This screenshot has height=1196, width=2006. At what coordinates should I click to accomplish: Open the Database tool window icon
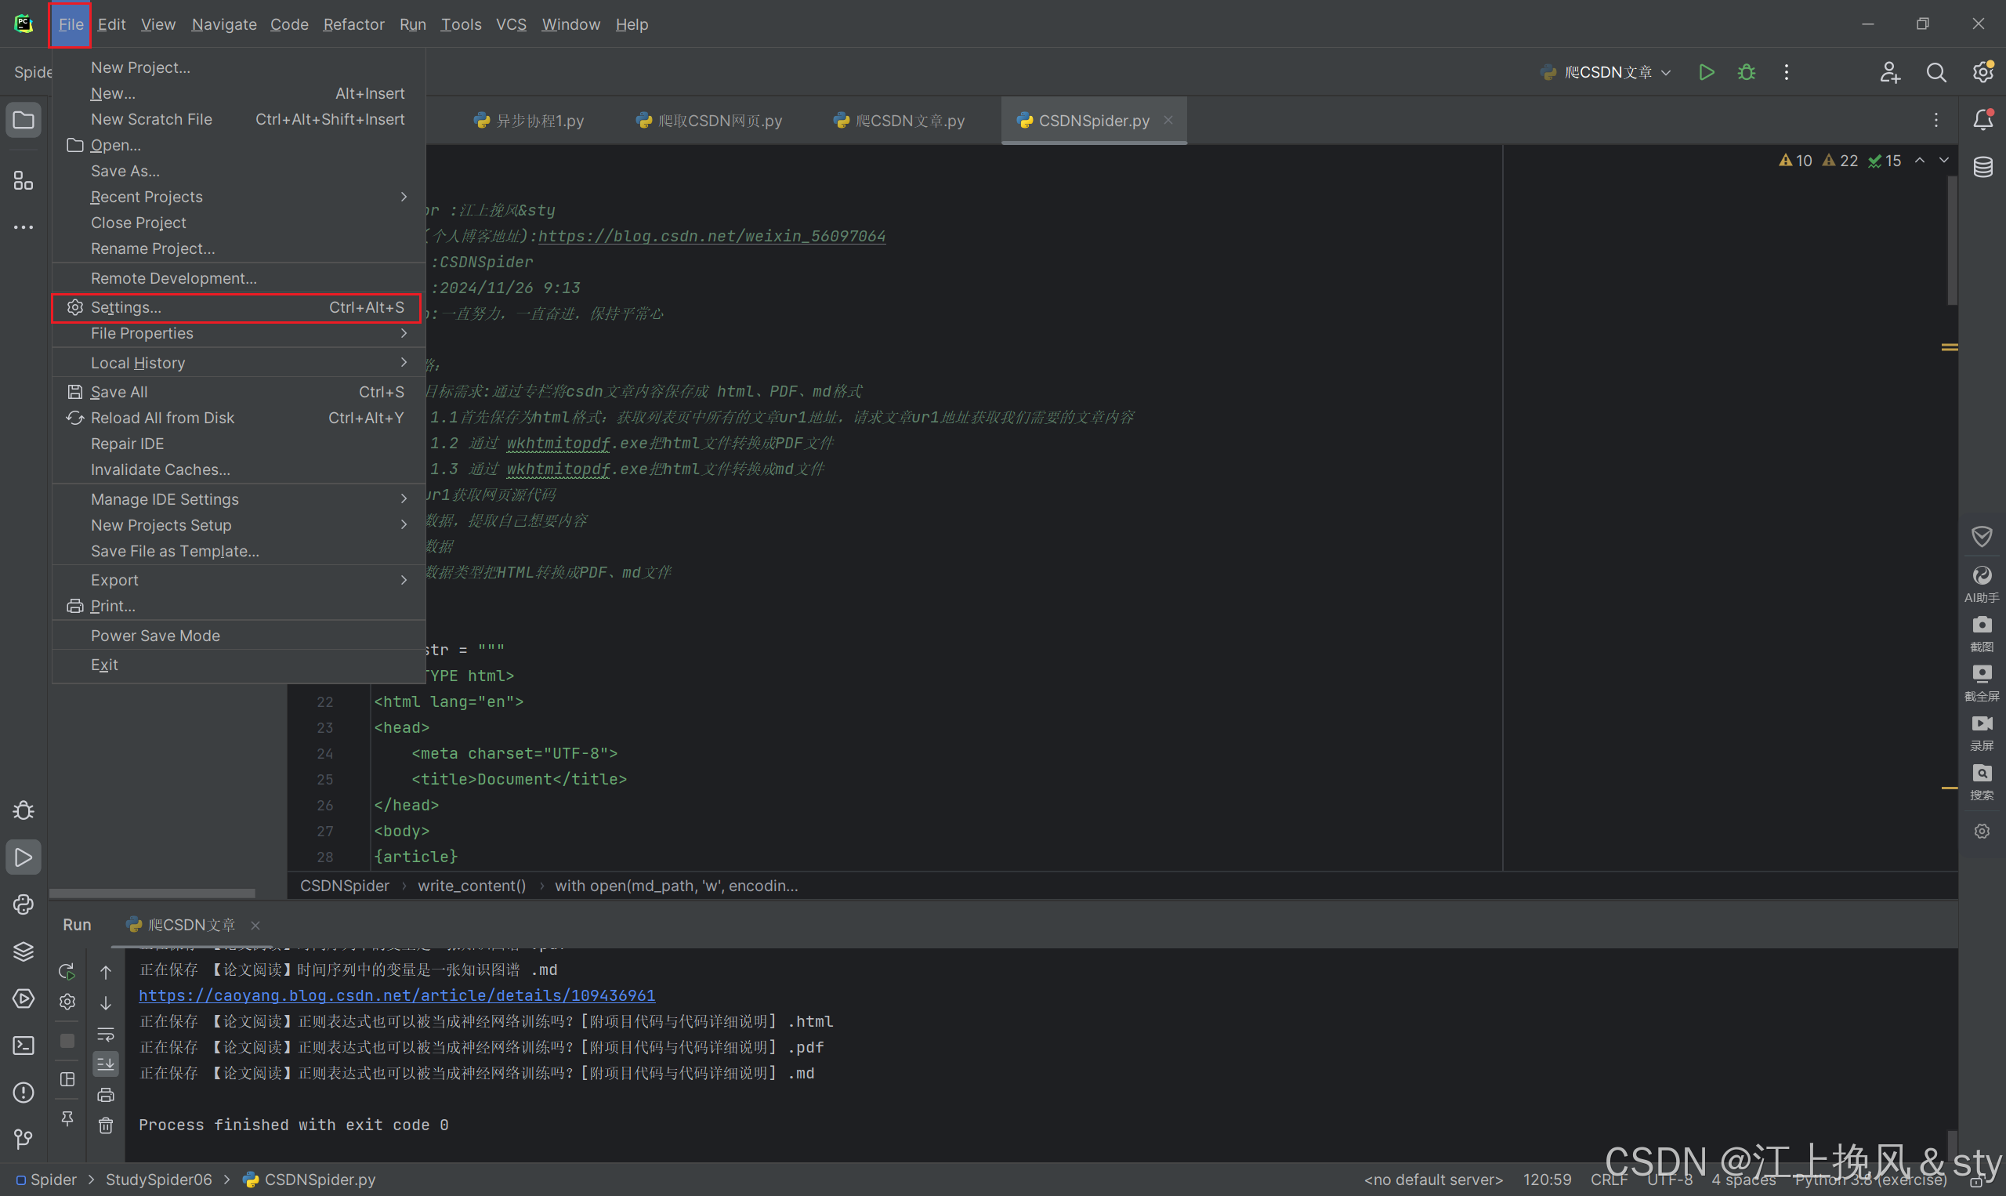coord(1982,167)
